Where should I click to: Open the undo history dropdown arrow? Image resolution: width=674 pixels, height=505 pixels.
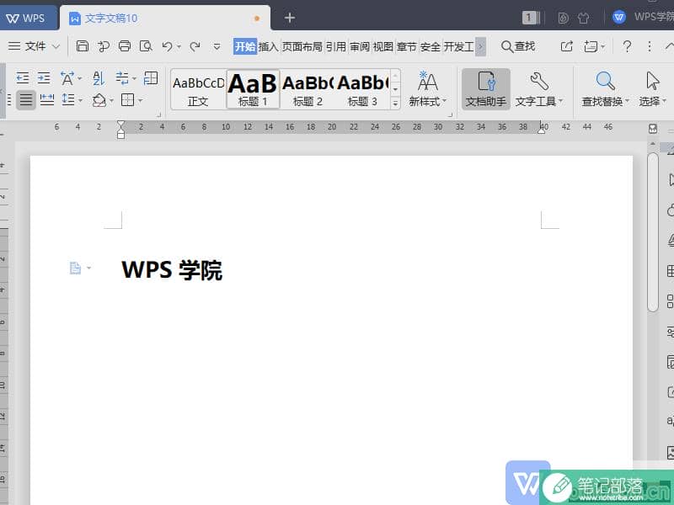(179, 46)
